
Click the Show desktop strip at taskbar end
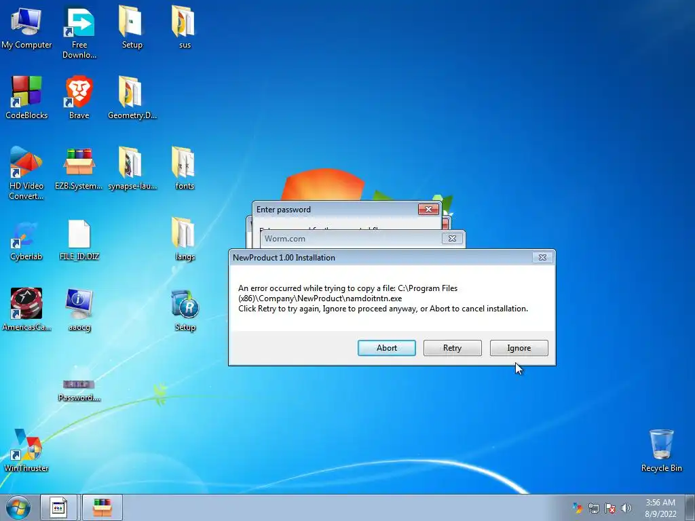pos(690,507)
